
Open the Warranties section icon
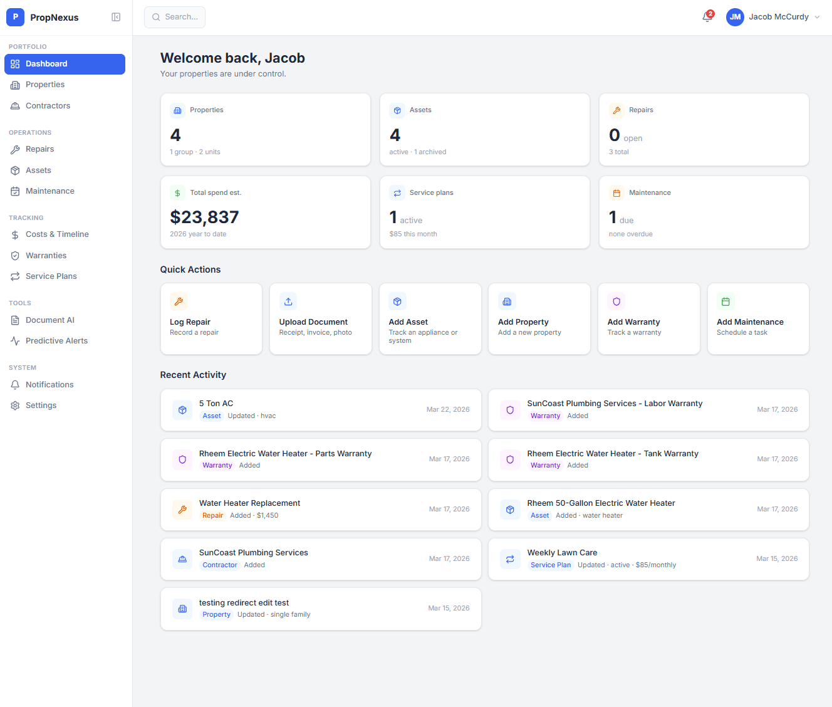tap(15, 255)
